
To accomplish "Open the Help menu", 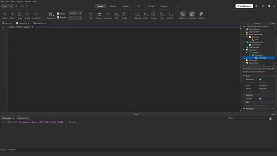I will click(35, 1).
